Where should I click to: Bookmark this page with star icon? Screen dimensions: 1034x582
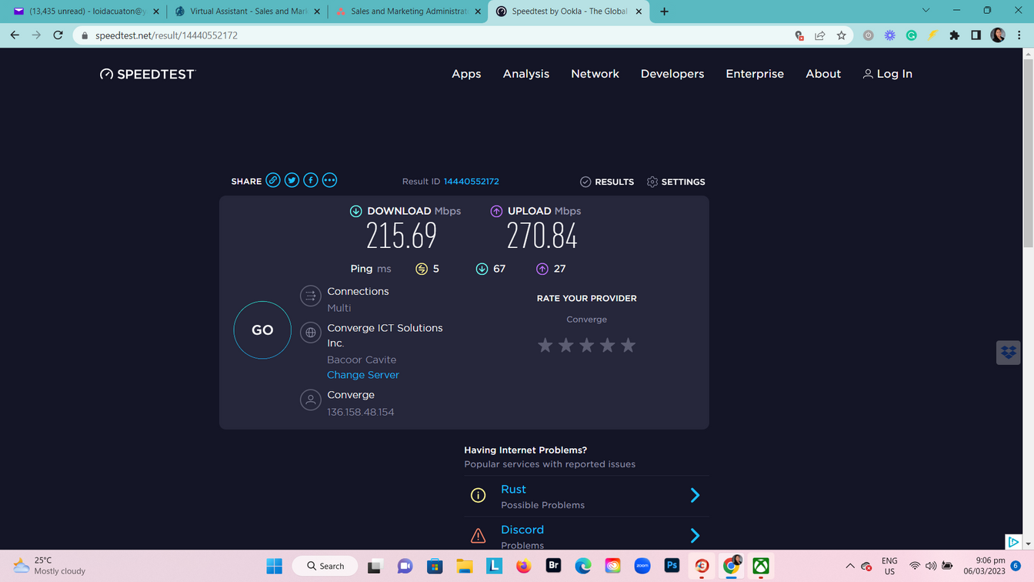pos(841,35)
